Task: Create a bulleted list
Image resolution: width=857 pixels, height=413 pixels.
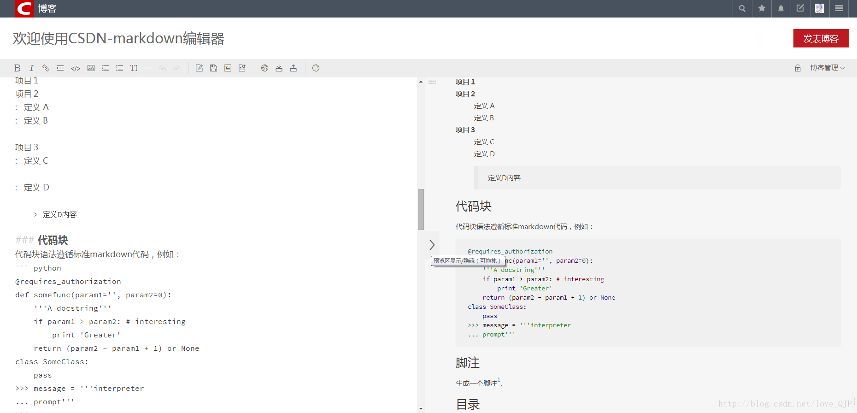Action: click(x=119, y=68)
